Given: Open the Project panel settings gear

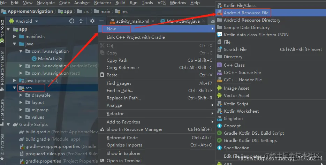Looking at the screenshot, I should click(x=92, y=21).
